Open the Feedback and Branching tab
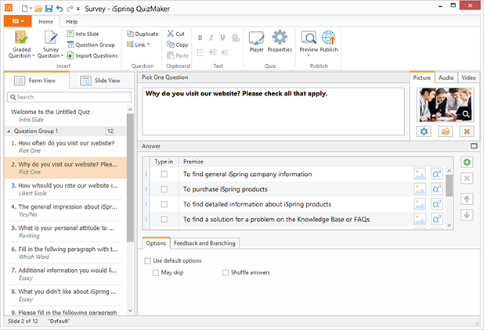 (204, 243)
